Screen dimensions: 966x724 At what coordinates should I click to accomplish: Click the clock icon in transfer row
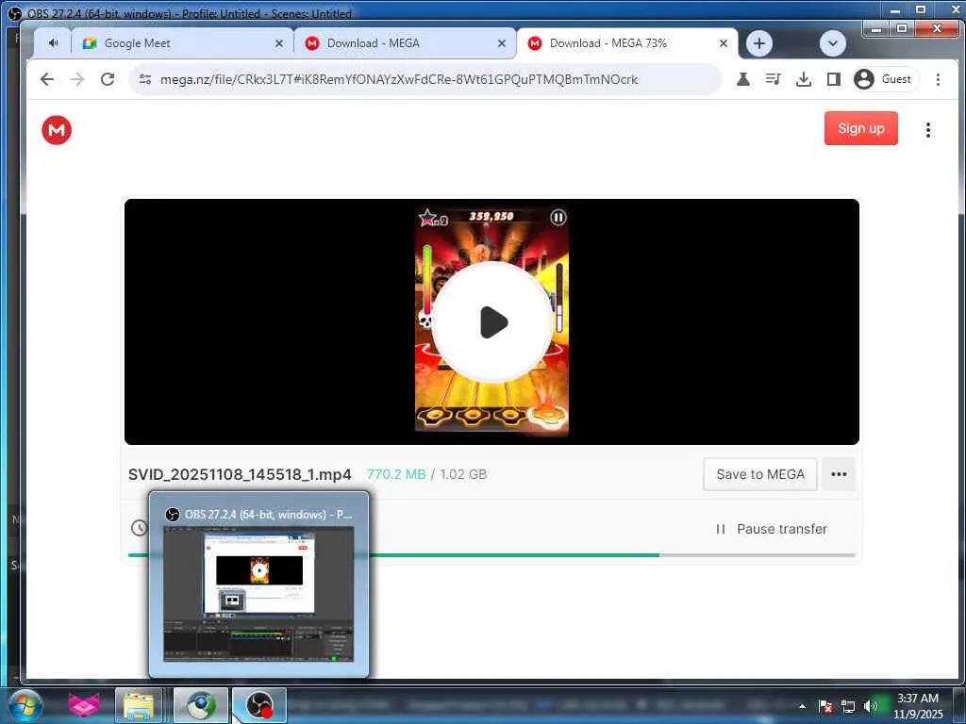(x=140, y=528)
